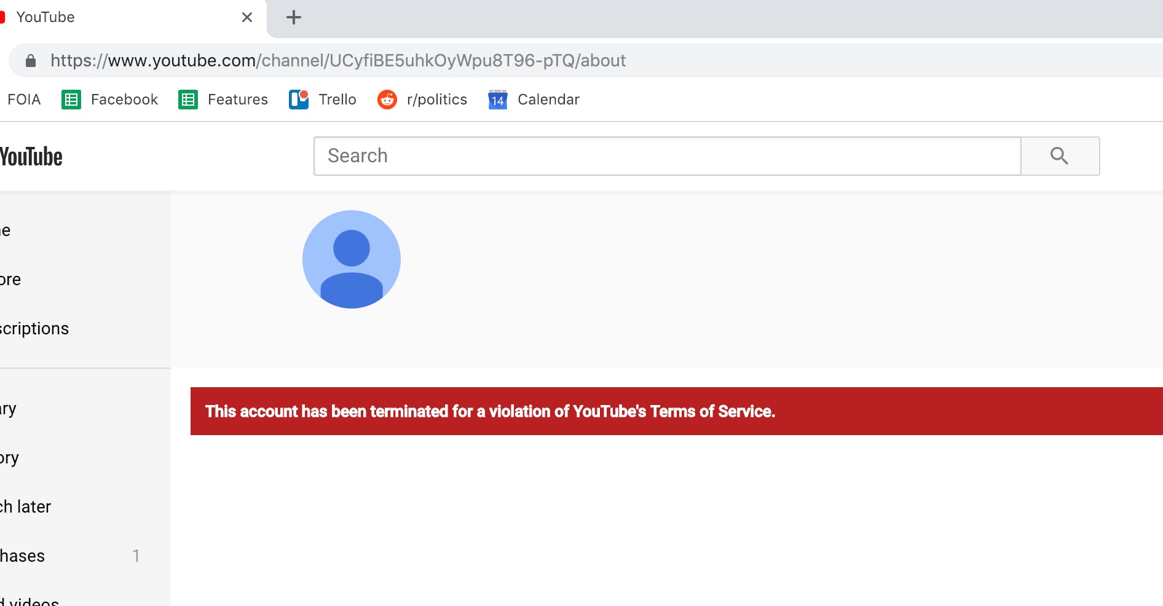Open Purchases in the sidebar

tap(23, 556)
